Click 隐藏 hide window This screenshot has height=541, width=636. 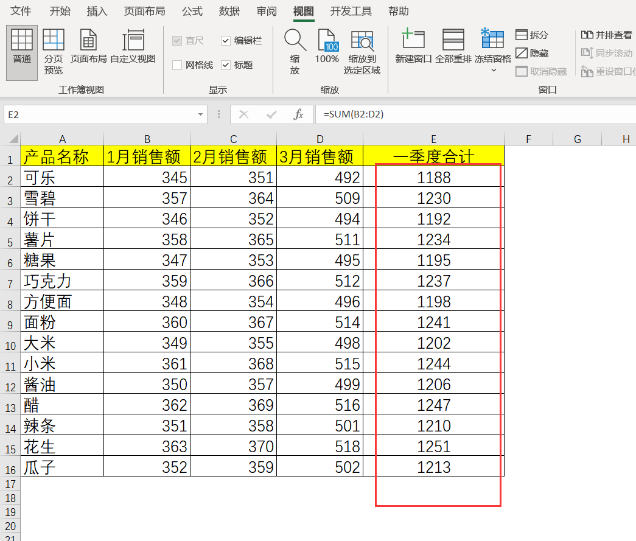[532, 53]
